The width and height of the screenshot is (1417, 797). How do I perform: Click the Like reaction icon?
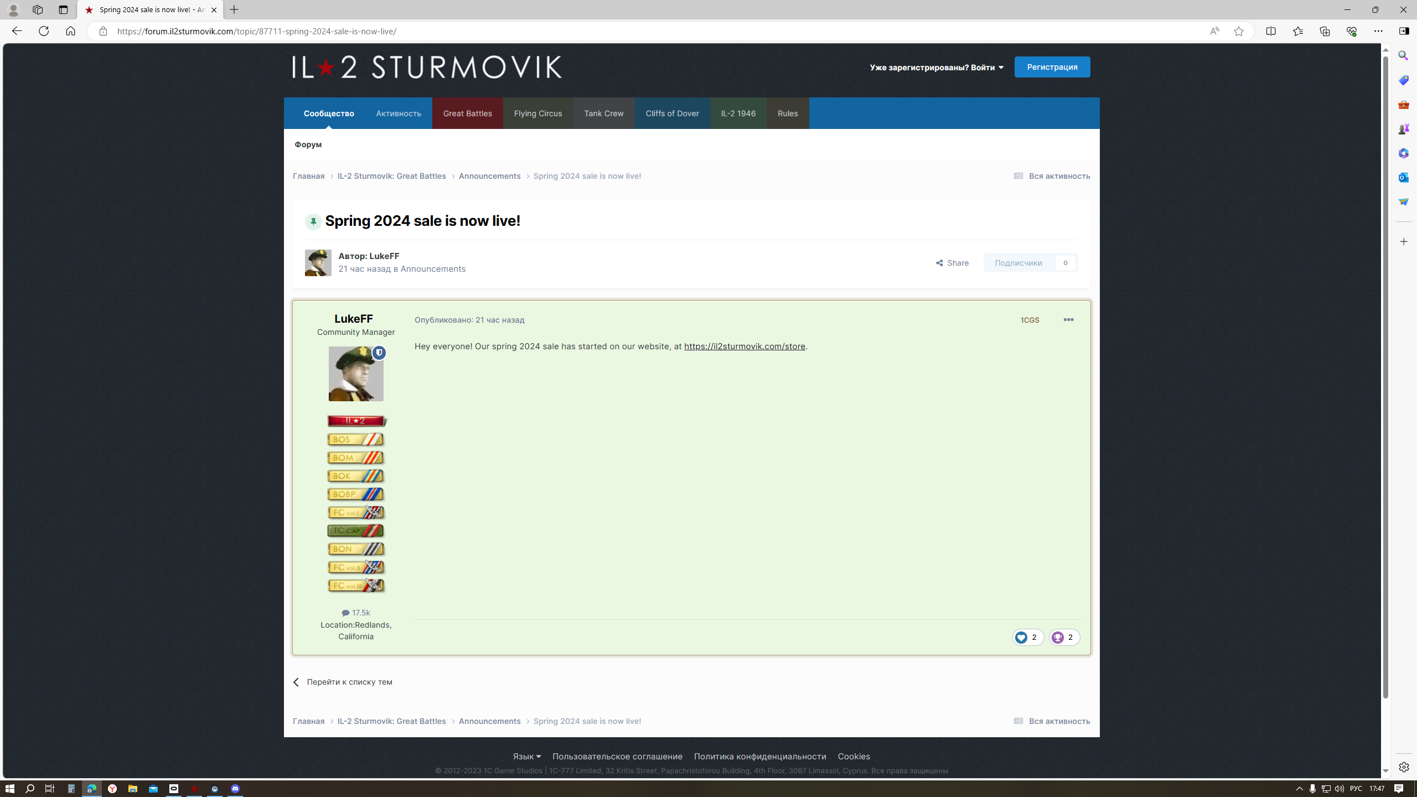click(1021, 638)
